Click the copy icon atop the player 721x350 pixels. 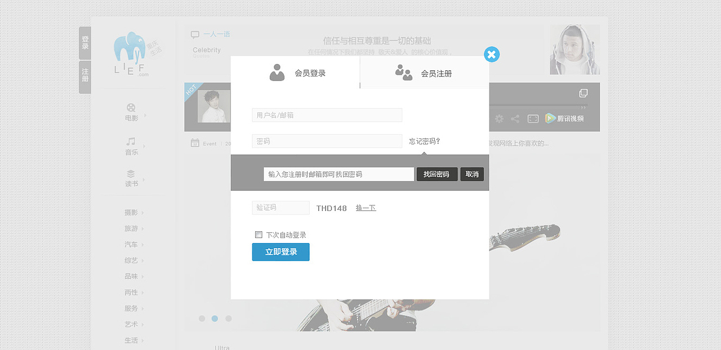coord(583,93)
